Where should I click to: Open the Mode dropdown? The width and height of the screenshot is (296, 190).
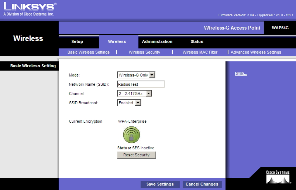pyautogui.click(x=136, y=75)
